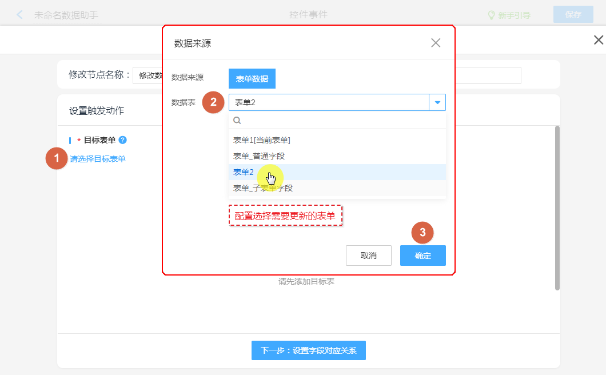Pick 表单_子表单字段 from the dropdown
This screenshot has height=375, width=606.
(263, 188)
